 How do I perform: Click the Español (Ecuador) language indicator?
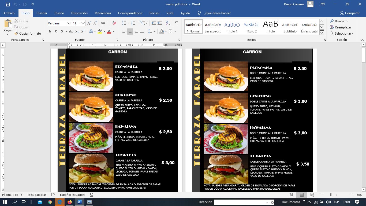(x=72, y=195)
